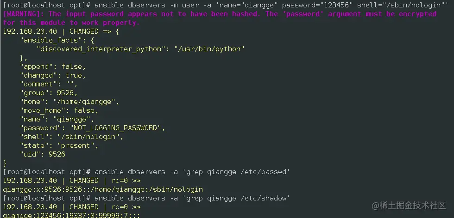
Task: Click the "uid": 9526 line
Action: (43, 154)
